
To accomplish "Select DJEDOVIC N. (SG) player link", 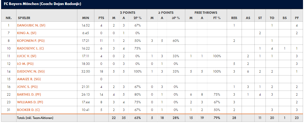I will (31, 72).
